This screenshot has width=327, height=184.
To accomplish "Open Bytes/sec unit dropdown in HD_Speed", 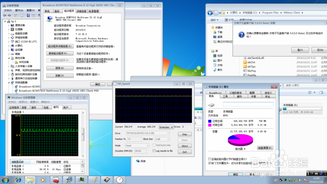I will coord(166,127).
